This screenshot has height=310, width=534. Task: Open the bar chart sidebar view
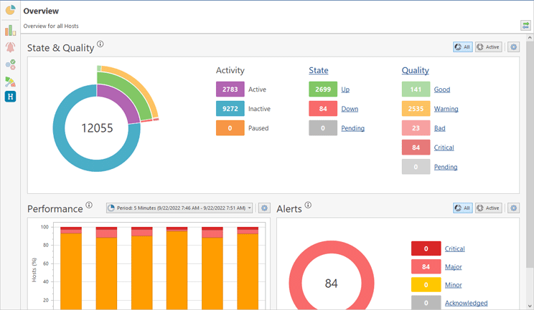click(x=10, y=31)
